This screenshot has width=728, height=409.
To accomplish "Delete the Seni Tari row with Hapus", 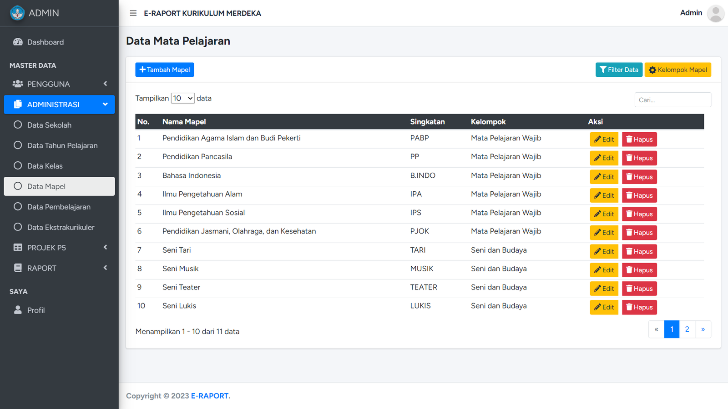I will pos(639,251).
